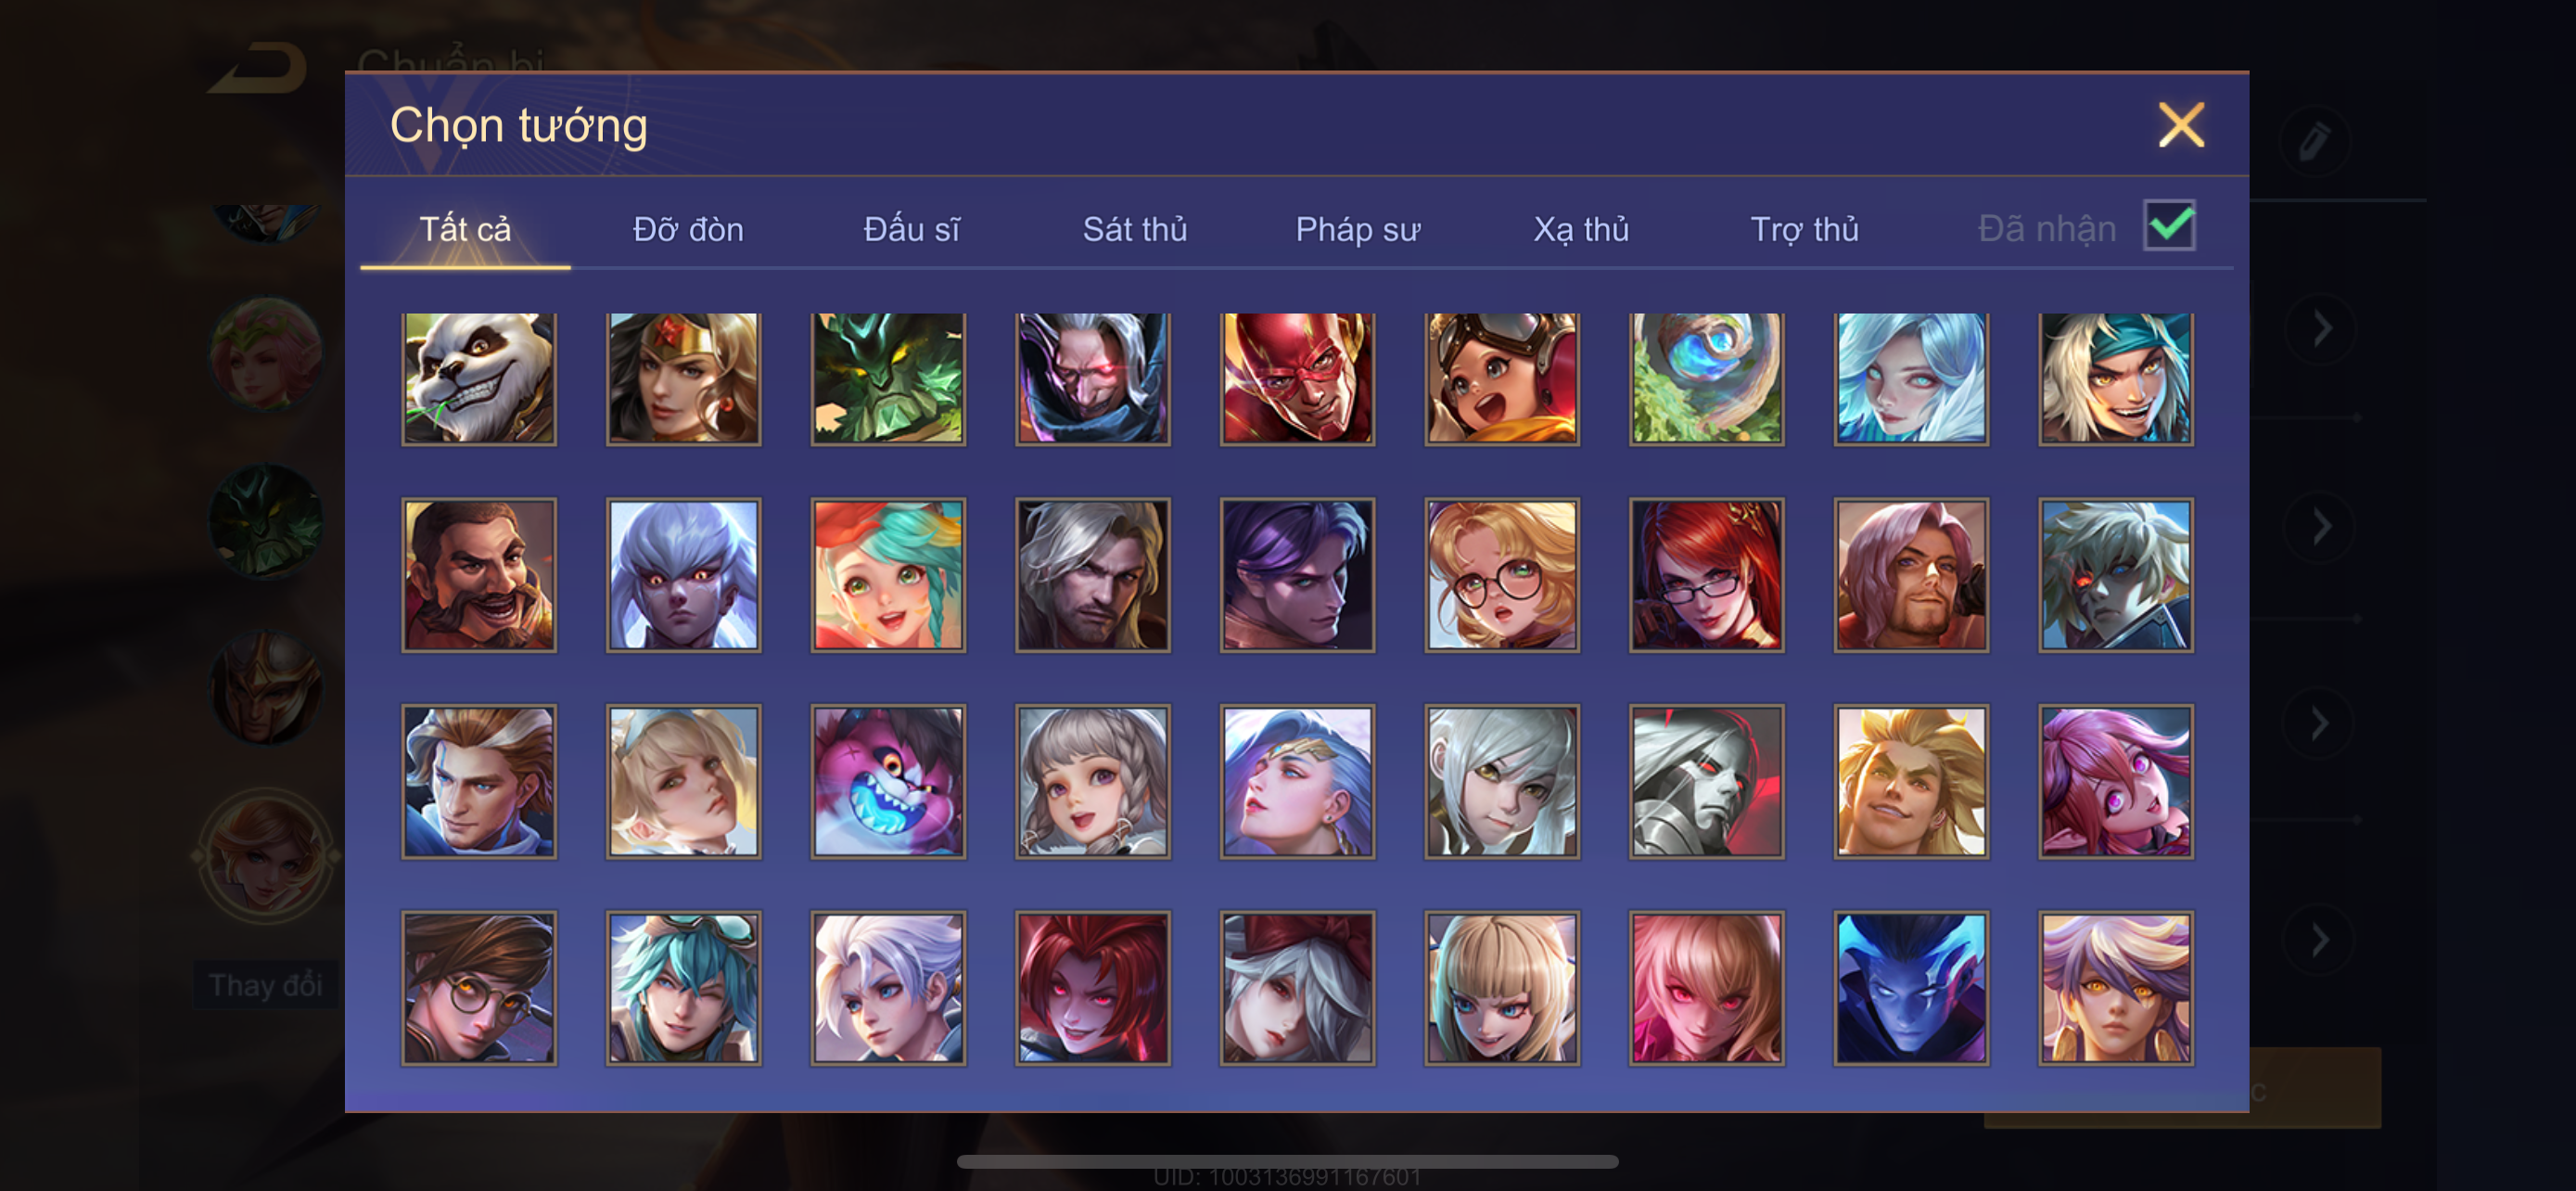The width and height of the screenshot is (2576, 1191).
Task: Click the Thay đổi button
Action: (x=266, y=985)
